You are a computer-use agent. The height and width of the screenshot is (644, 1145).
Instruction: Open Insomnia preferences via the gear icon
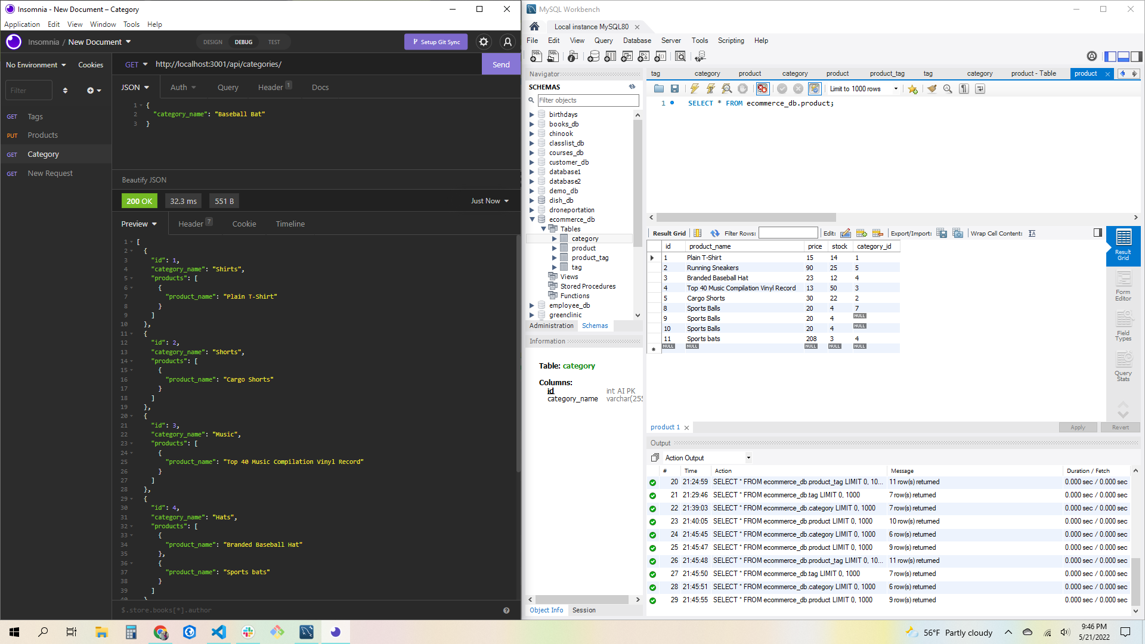click(483, 42)
